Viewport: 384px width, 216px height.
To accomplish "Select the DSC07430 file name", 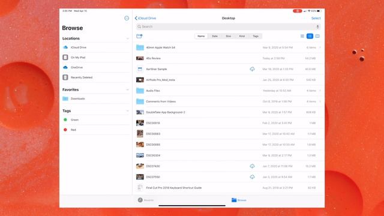I will [153, 166].
